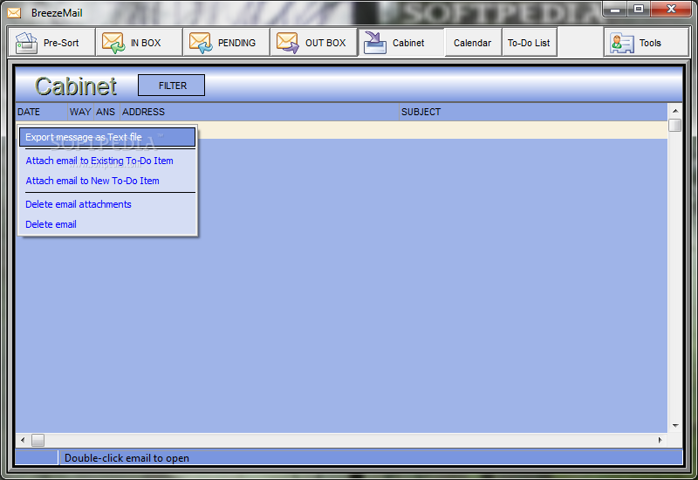Open the FILTER button
This screenshot has height=480, width=698.
171,85
